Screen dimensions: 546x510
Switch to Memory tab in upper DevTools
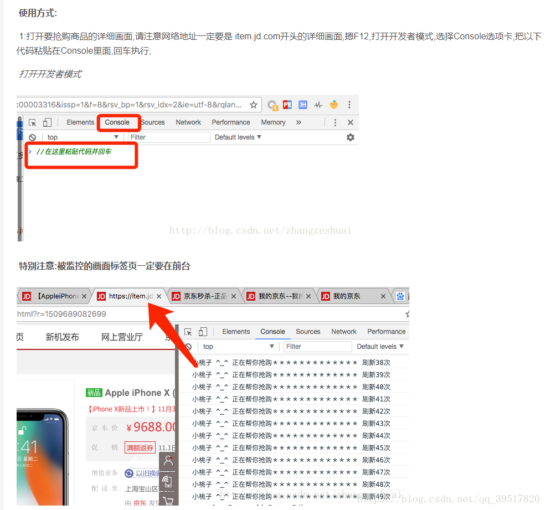274,122
